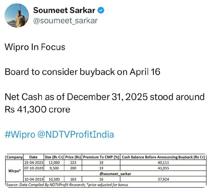This screenshot has height=194, width=212.
Task: Select the 07-10-2020 date cell
Action: pos(33,168)
